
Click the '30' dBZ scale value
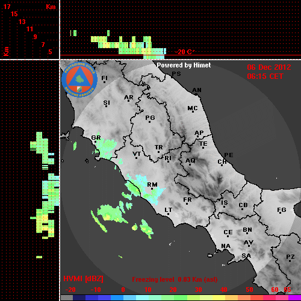pos(198,290)
